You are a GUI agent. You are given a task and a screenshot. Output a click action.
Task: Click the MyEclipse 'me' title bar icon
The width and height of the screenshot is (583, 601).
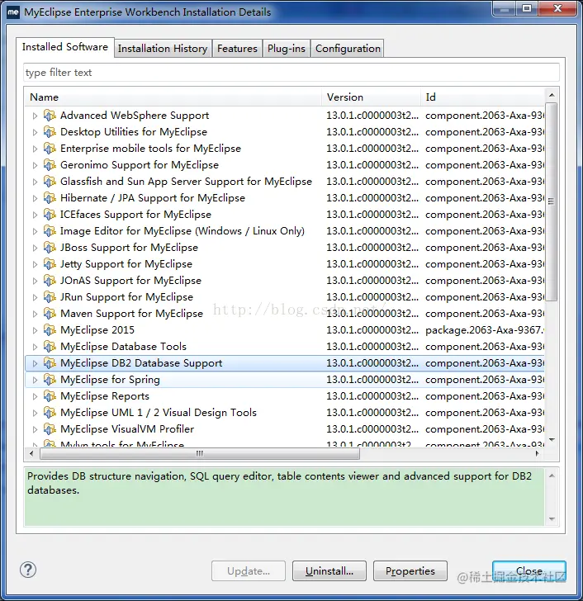click(12, 12)
